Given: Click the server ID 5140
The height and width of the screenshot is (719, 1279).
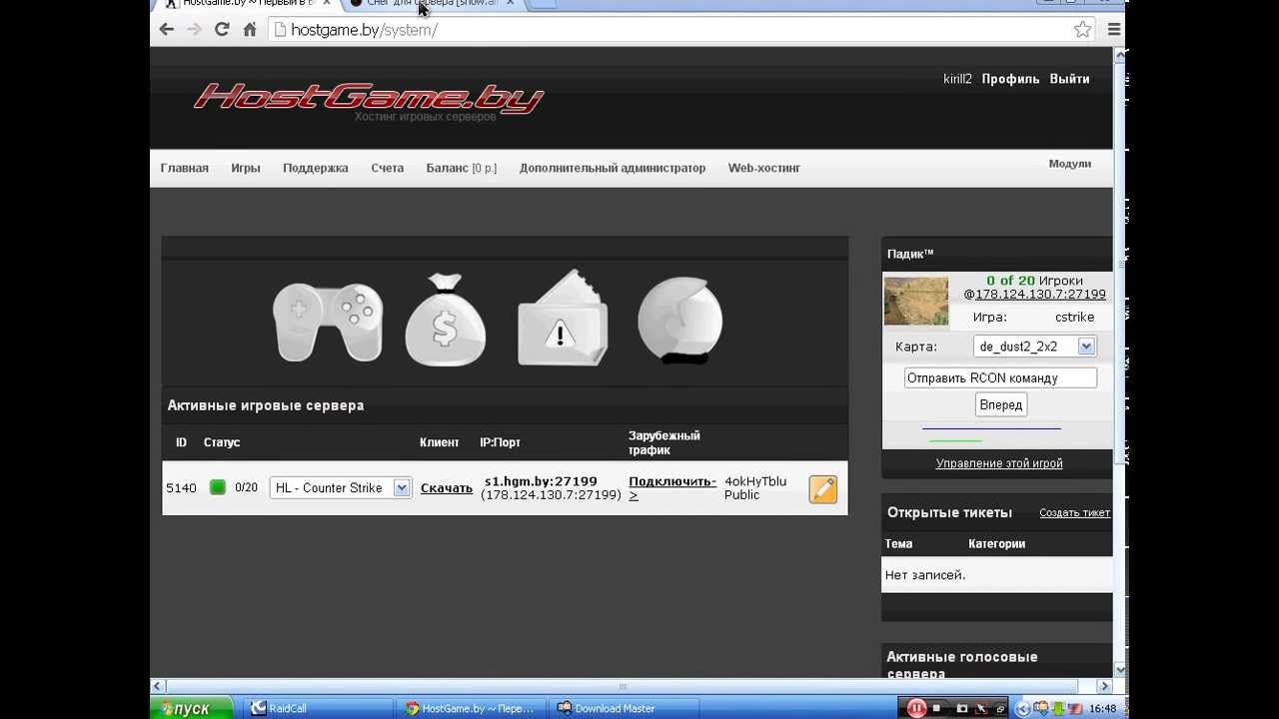Looking at the screenshot, I should 181,488.
